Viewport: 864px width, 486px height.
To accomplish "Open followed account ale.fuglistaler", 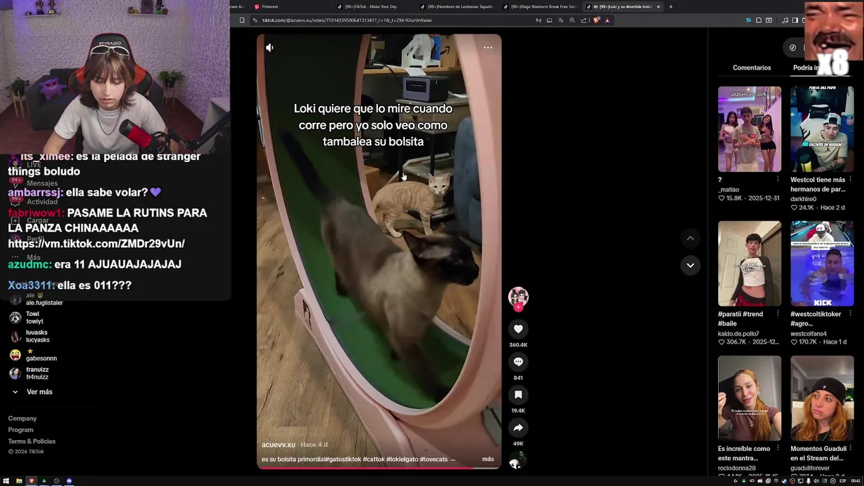I will (x=37, y=299).
